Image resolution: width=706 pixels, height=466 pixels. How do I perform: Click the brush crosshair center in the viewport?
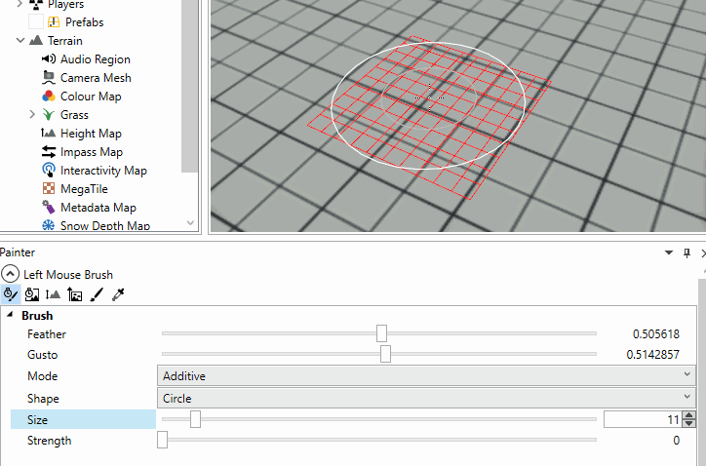(429, 97)
